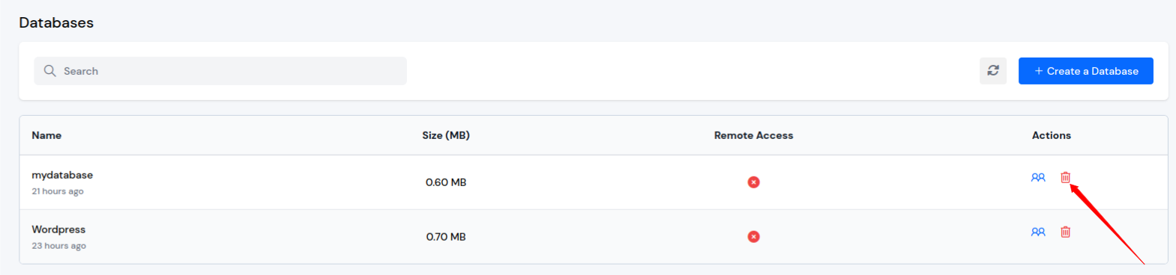
Task: Delete the Wordpress database
Action: pyautogui.click(x=1065, y=232)
